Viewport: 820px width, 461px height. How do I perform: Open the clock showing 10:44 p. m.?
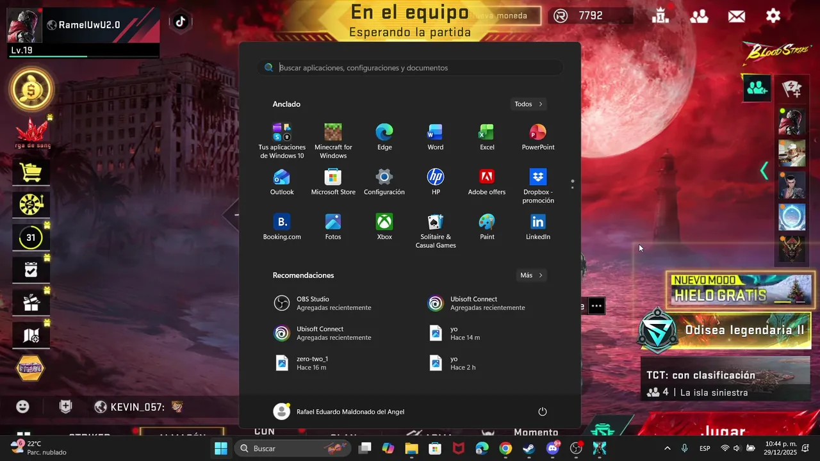pos(780,448)
